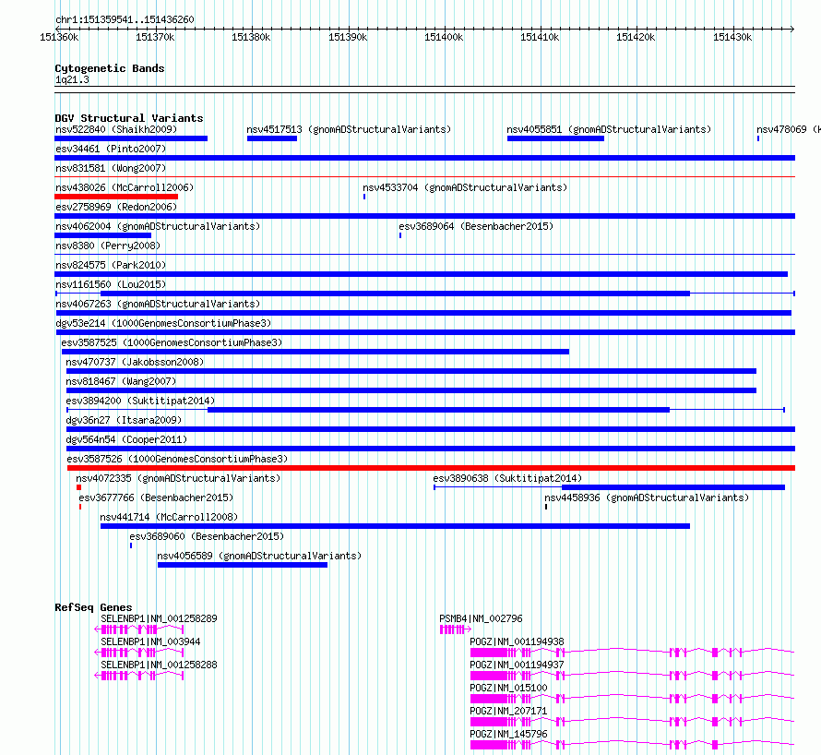Open PSMB4|NM_002796 gene label

481,618
